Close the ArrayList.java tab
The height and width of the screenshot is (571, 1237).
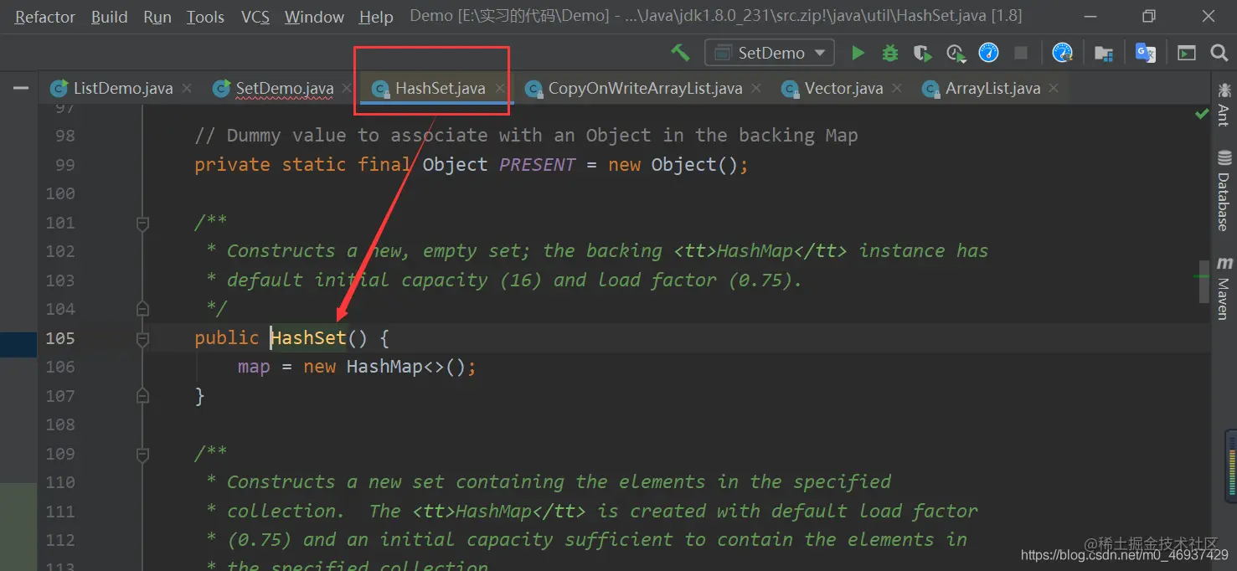point(1054,88)
